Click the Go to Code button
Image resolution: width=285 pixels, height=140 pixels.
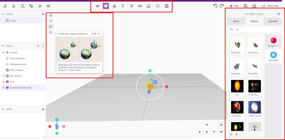[x=270, y=6]
